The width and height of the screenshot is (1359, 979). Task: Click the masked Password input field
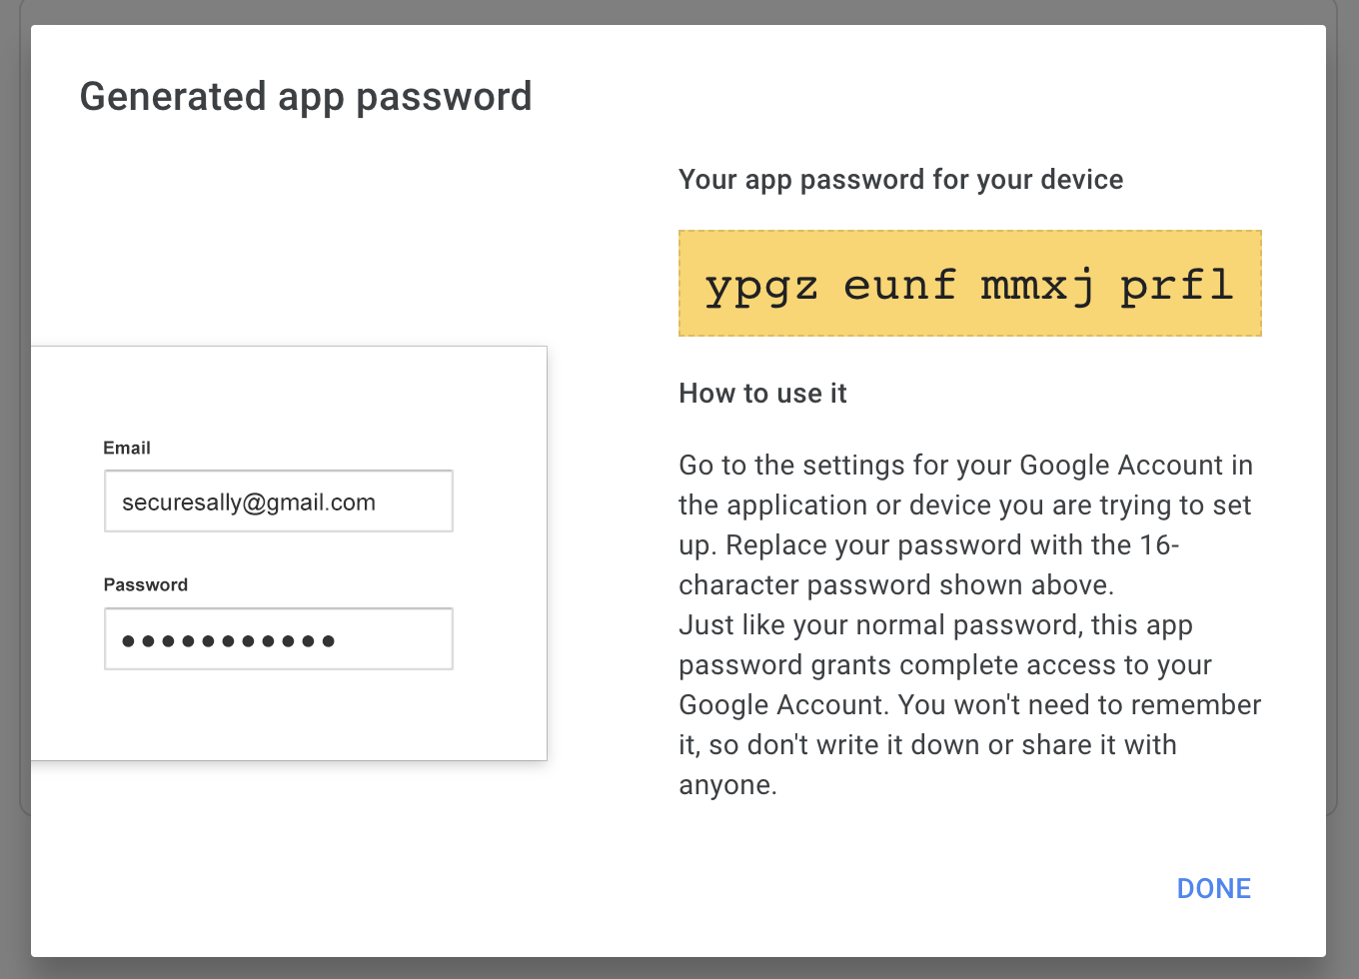point(278,639)
